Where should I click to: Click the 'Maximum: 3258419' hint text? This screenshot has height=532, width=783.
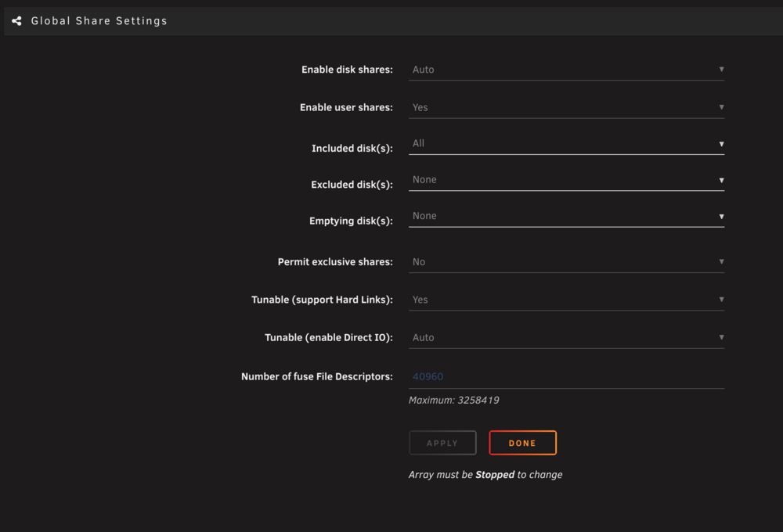454,401
